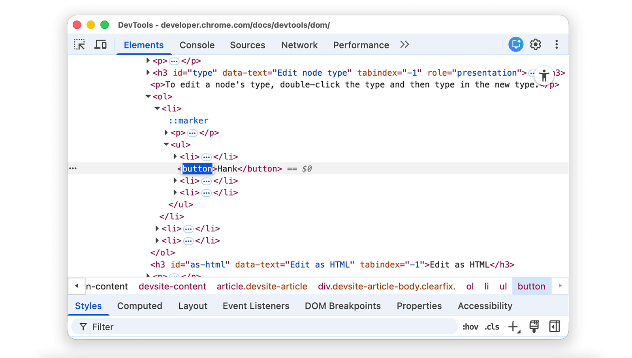The height and width of the screenshot is (358, 632).
Task: Open more panels chevron next to Performance
Action: tap(404, 45)
